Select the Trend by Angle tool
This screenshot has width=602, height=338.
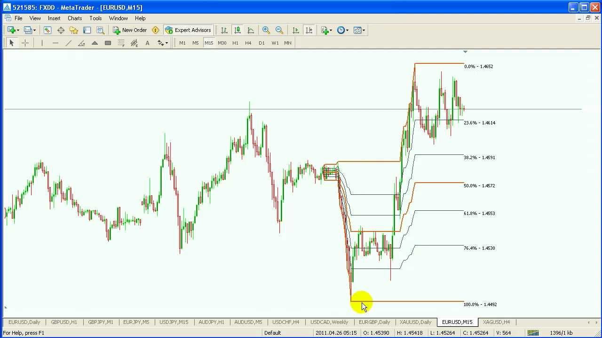[81, 43]
